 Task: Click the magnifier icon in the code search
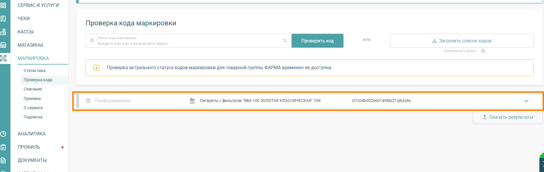[x=92, y=41]
